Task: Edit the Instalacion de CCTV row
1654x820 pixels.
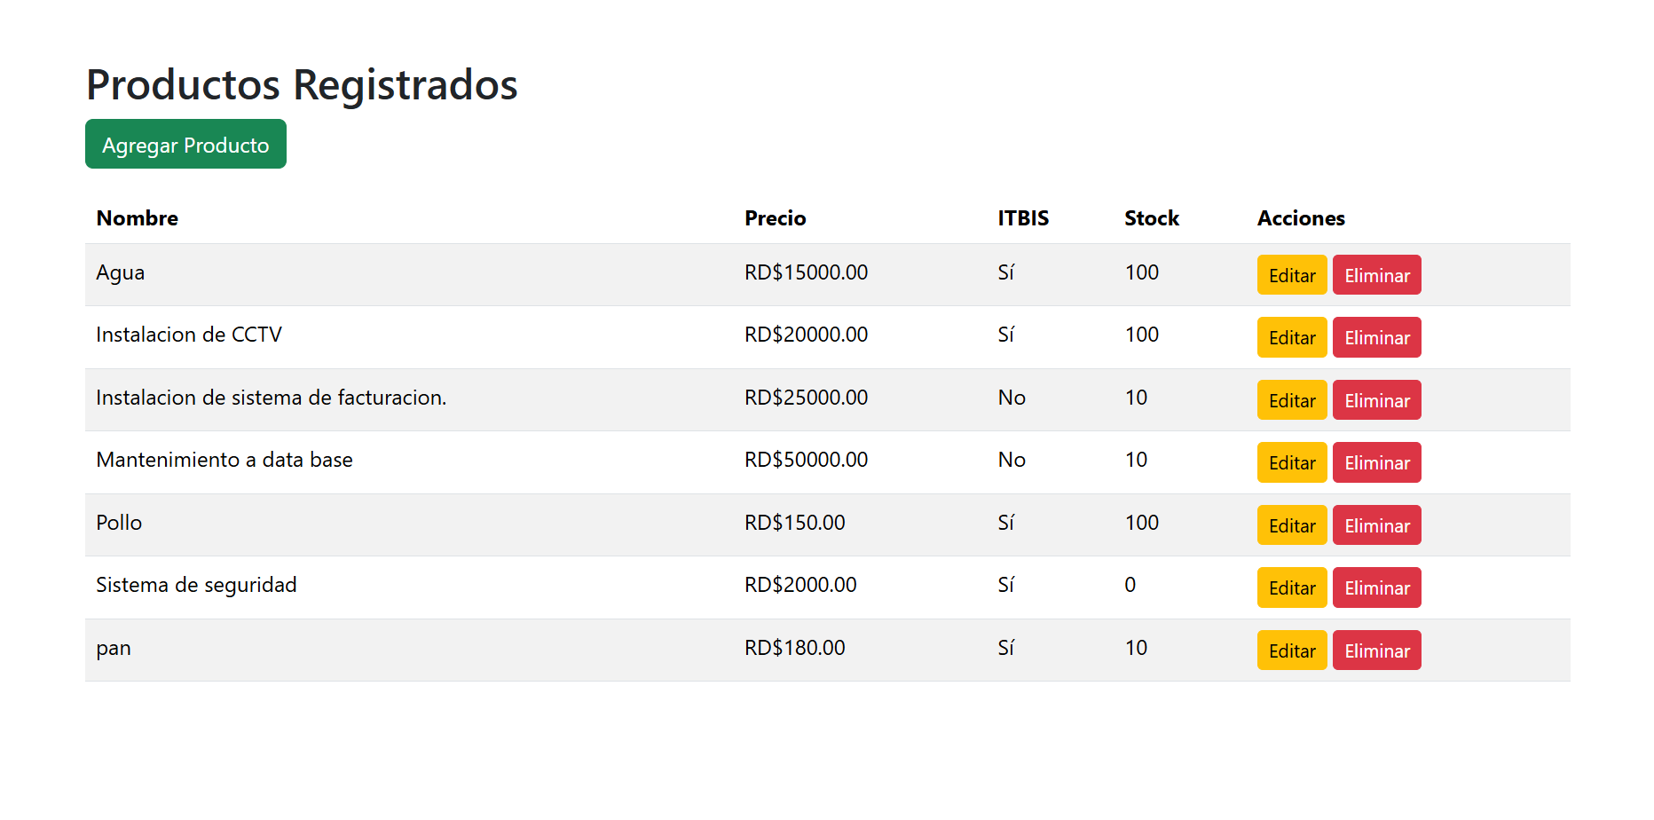Action: click(x=1291, y=337)
